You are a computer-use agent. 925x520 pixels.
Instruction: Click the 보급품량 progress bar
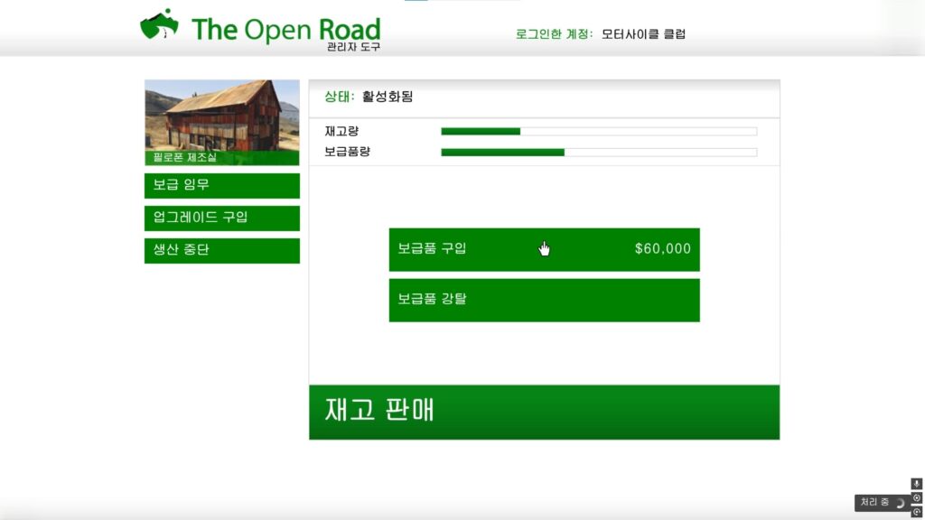[598, 152]
